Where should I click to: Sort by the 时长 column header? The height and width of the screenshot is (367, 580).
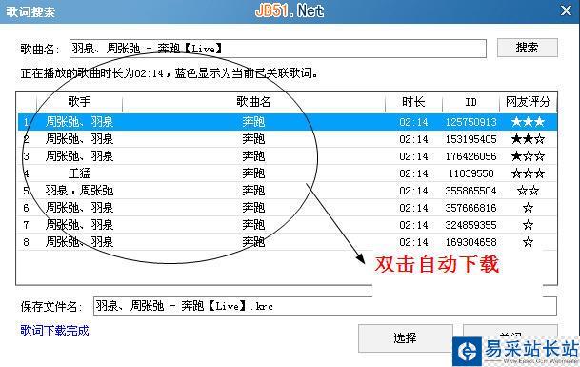pos(413,101)
